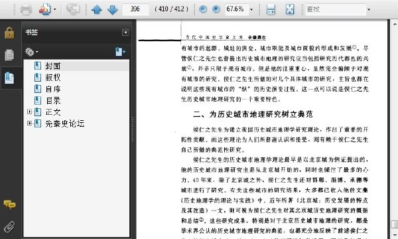The height and width of the screenshot is (239, 398).
Task: Zoom out with the minus button
Action: pyautogui.click(x=203, y=9)
